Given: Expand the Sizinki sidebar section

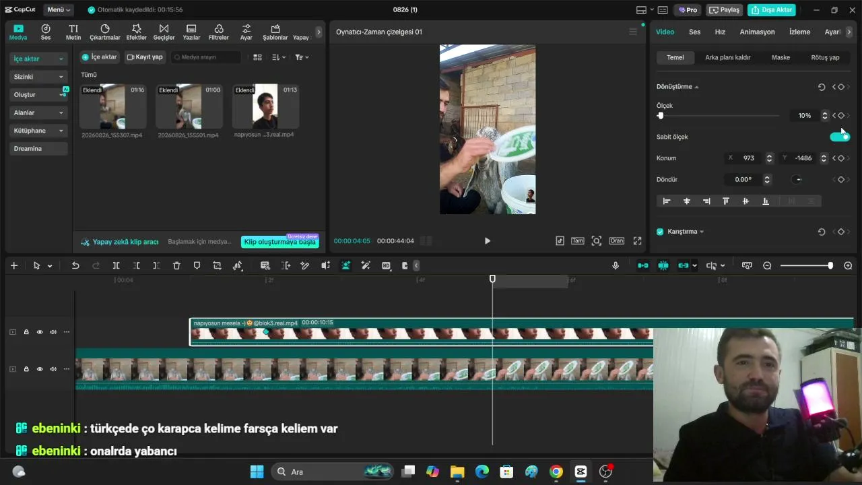Looking at the screenshot, I should click(x=38, y=77).
